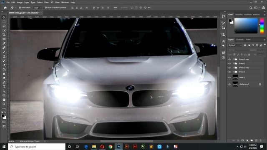Viewport: 267px width, 150px height.
Task: Click the hue spectrum slider strip
Action: [x=262, y=26]
